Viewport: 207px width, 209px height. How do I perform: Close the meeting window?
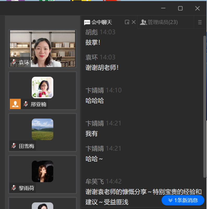[x=197, y=8]
